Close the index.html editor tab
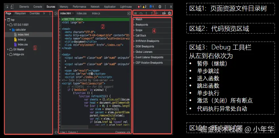The width and height of the screenshot is (279, 138). [x=73, y=13]
